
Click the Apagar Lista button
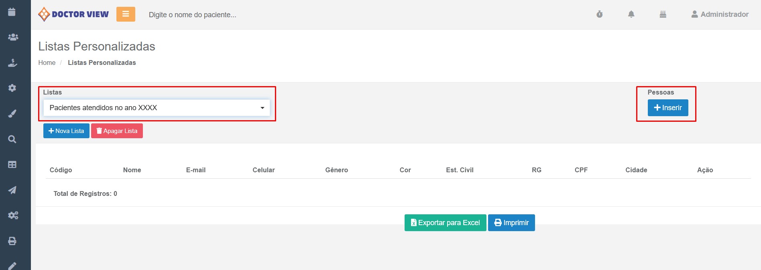(x=117, y=131)
